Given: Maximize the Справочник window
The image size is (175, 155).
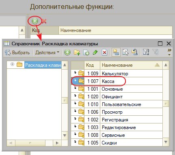Looking at the screenshot, I should click(x=160, y=44).
